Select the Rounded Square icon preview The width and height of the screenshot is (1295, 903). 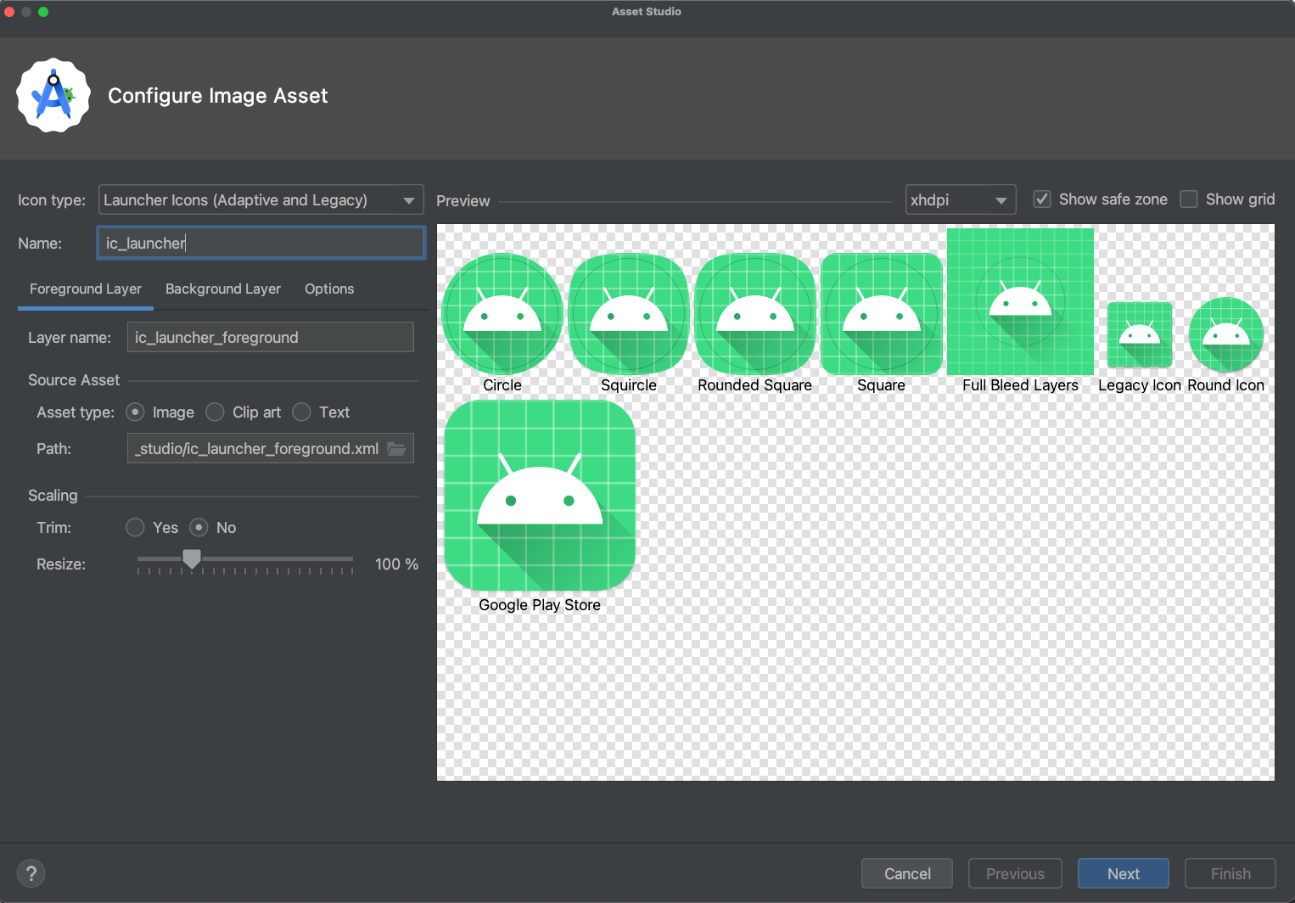tap(755, 314)
